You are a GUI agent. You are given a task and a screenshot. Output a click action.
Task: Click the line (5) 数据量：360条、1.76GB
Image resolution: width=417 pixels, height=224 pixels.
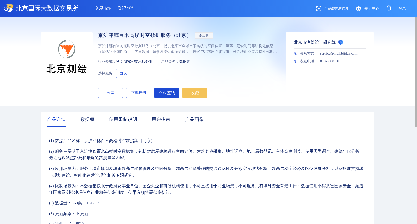(x=74, y=203)
